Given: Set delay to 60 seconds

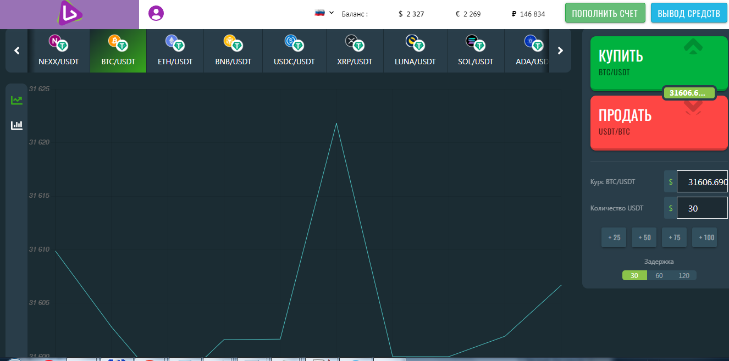Looking at the screenshot, I should point(659,276).
